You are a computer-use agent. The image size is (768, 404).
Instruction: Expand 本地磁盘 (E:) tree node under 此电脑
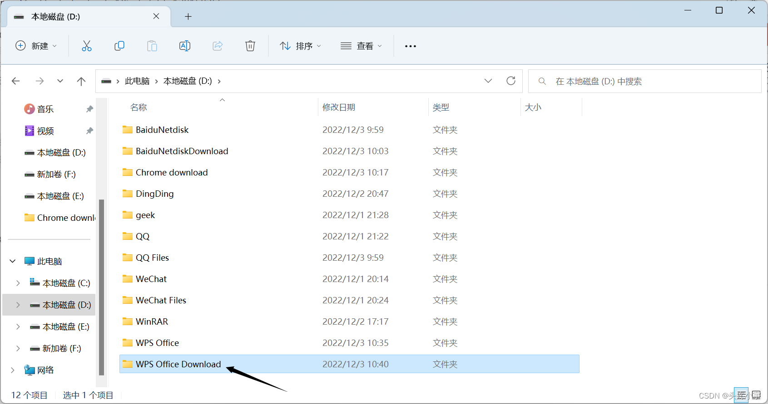point(18,326)
